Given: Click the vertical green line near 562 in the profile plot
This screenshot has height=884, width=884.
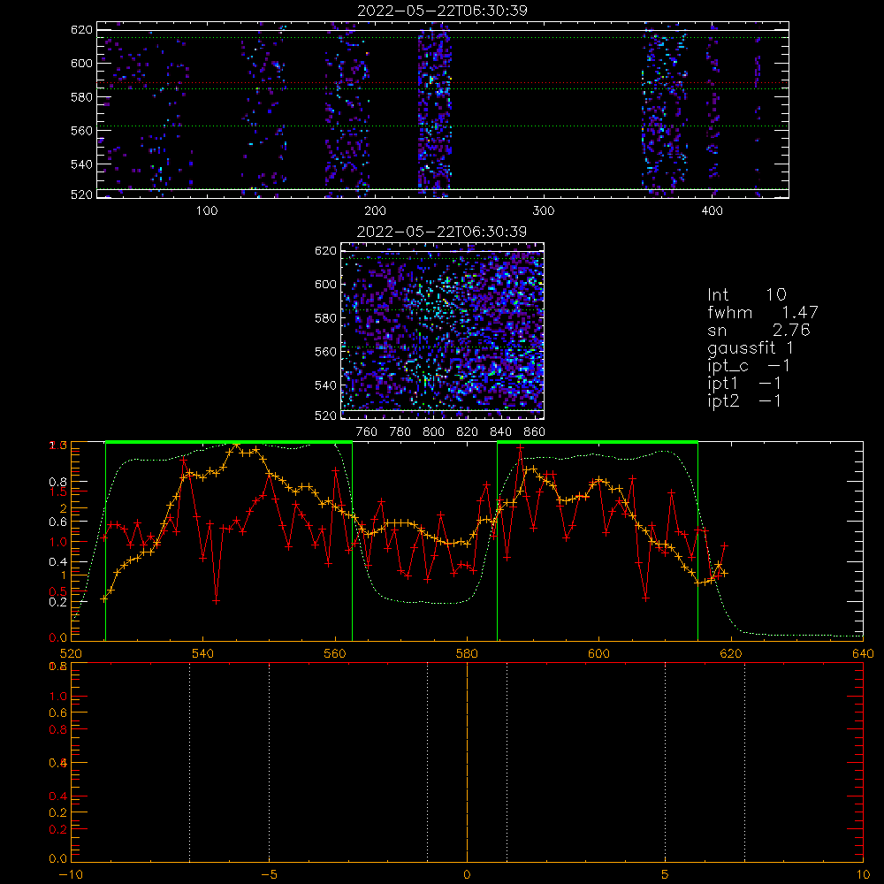Looking at the screenshot, I should point(353,541).
